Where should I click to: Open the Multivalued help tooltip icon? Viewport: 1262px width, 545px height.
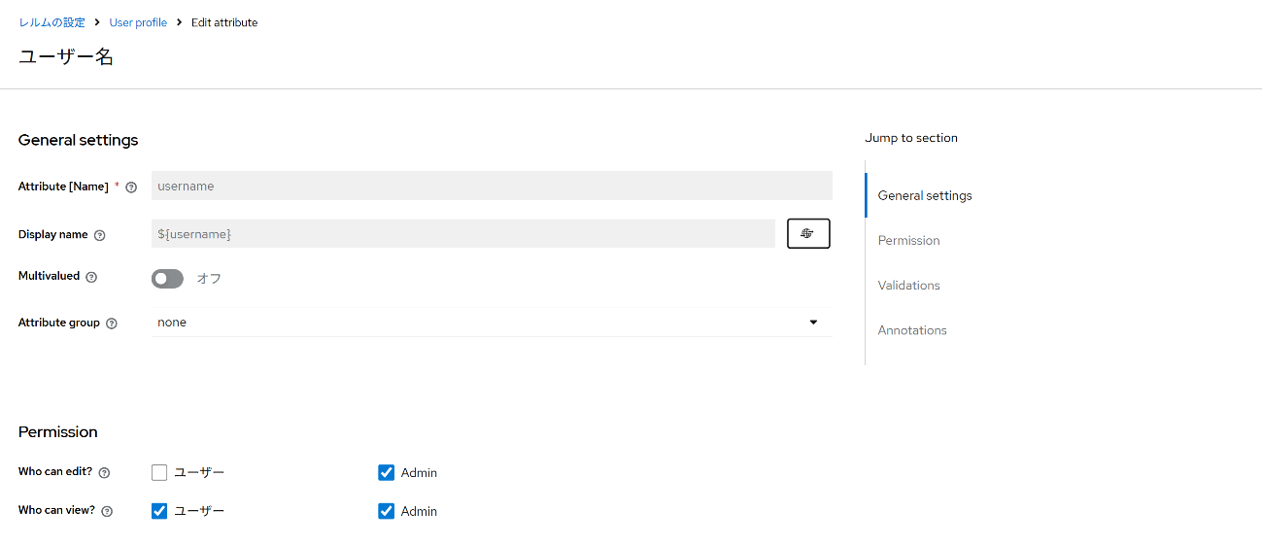tap(91, 277)
